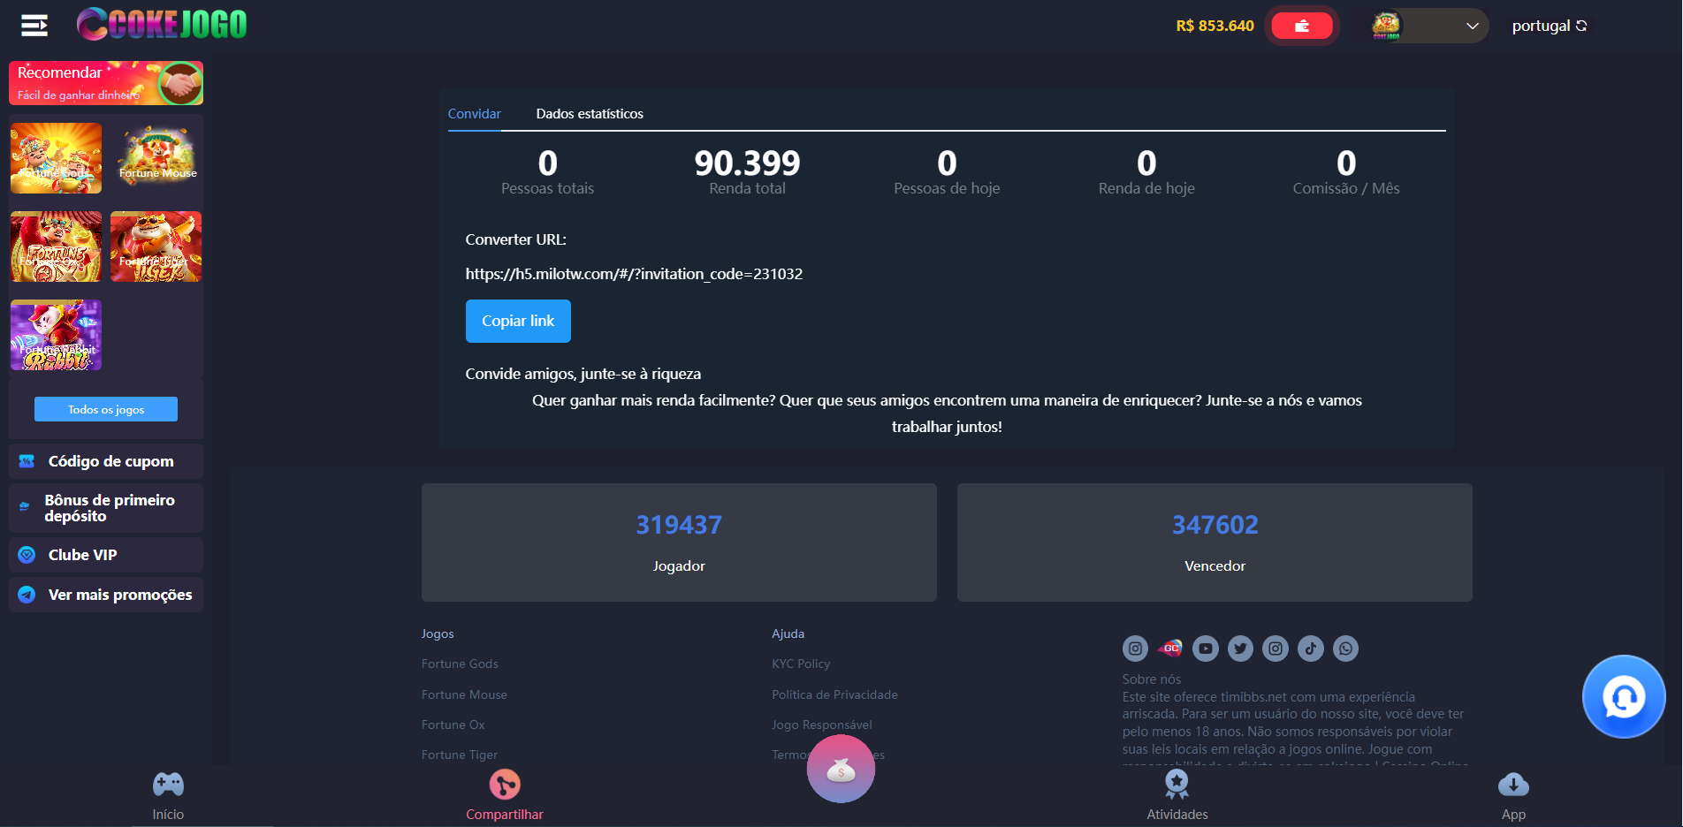Toggle the hamburger sidebar menu
The width and height of the screenshot is (1683, 827).
[34, 26]
